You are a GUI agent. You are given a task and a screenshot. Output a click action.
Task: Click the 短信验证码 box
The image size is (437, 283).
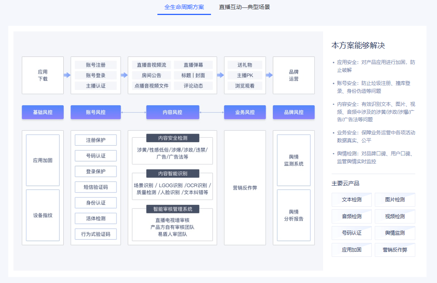(96, 187)
